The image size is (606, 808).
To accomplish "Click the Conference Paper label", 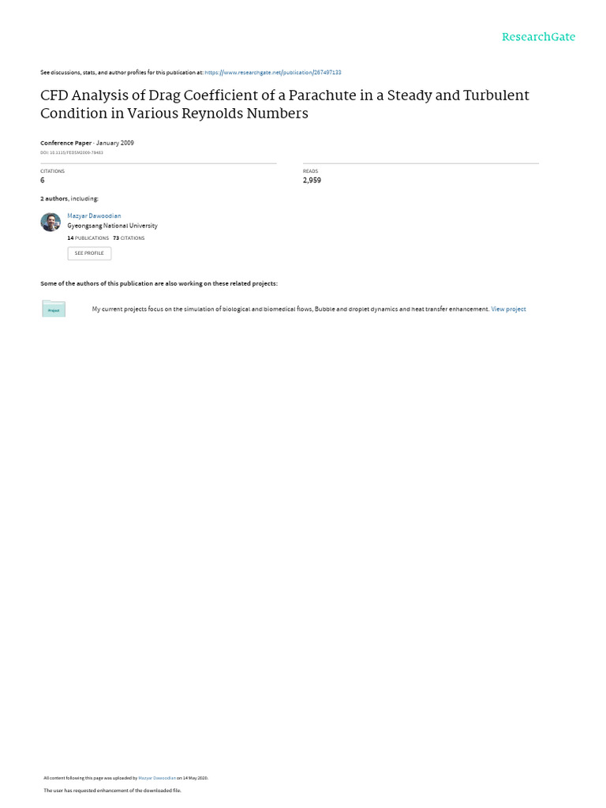I will tap(65, 143).
